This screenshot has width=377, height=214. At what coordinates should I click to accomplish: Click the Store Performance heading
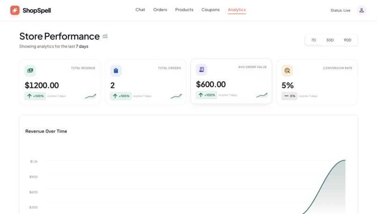tap(59, 36)
